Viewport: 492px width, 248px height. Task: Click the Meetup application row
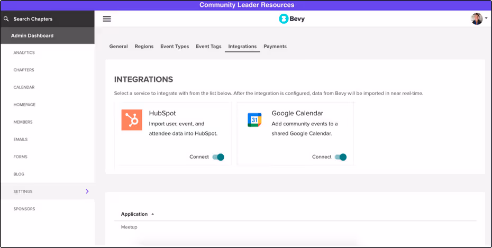(x=295, y=227)
